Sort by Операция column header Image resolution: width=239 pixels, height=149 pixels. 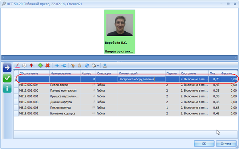point(107,73)
